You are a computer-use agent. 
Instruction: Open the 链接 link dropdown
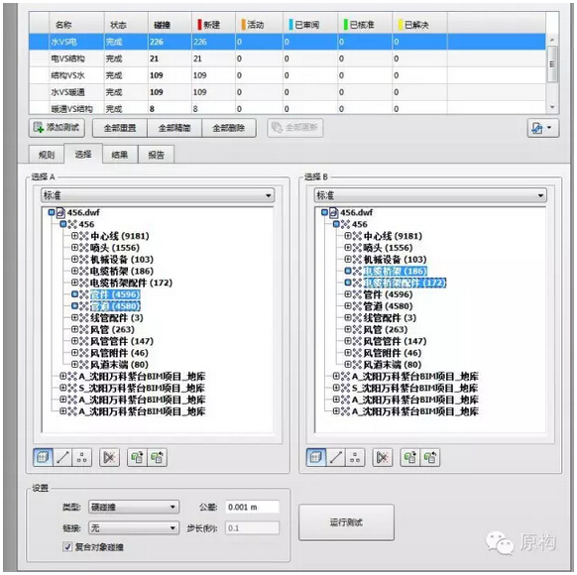pyautogui.click(x=134, y=528)
